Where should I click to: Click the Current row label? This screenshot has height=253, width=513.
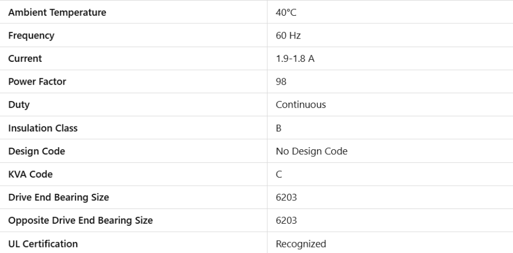pos(25,59)
